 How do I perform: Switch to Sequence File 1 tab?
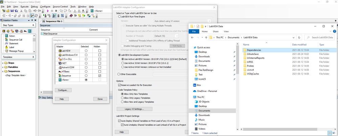pyautogui.click(x=52, y=21)
